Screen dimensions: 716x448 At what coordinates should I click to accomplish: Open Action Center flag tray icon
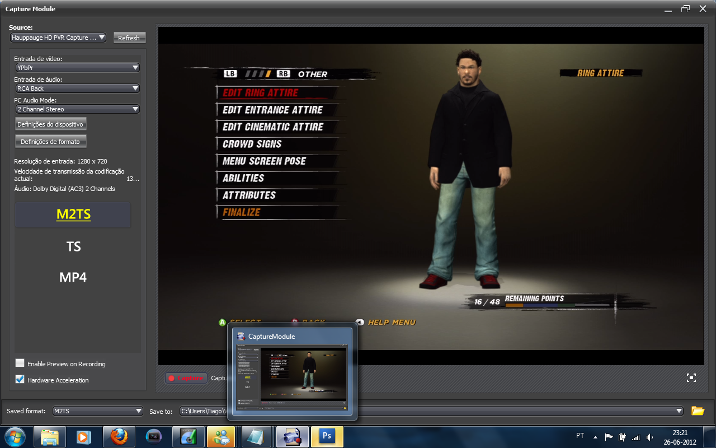(x=609, y=437)
